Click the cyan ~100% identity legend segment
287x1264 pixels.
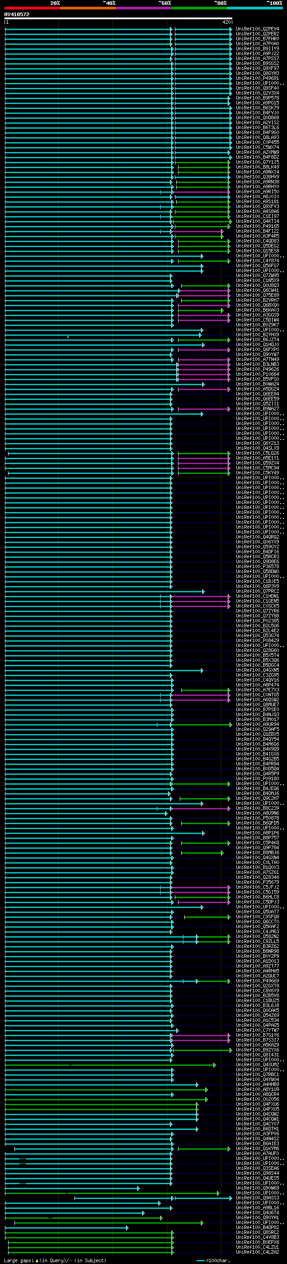coord(255,8)
